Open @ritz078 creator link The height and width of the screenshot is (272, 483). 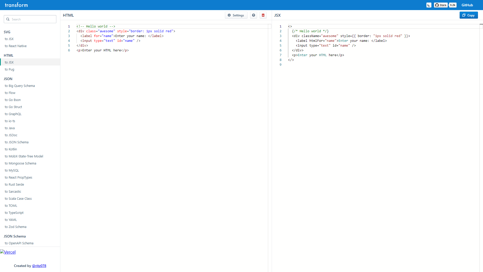pos(39,266)
